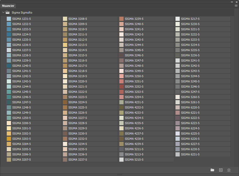Pick swatch SIGMA 1234-5
239x176 pixels.
[9, 34]
